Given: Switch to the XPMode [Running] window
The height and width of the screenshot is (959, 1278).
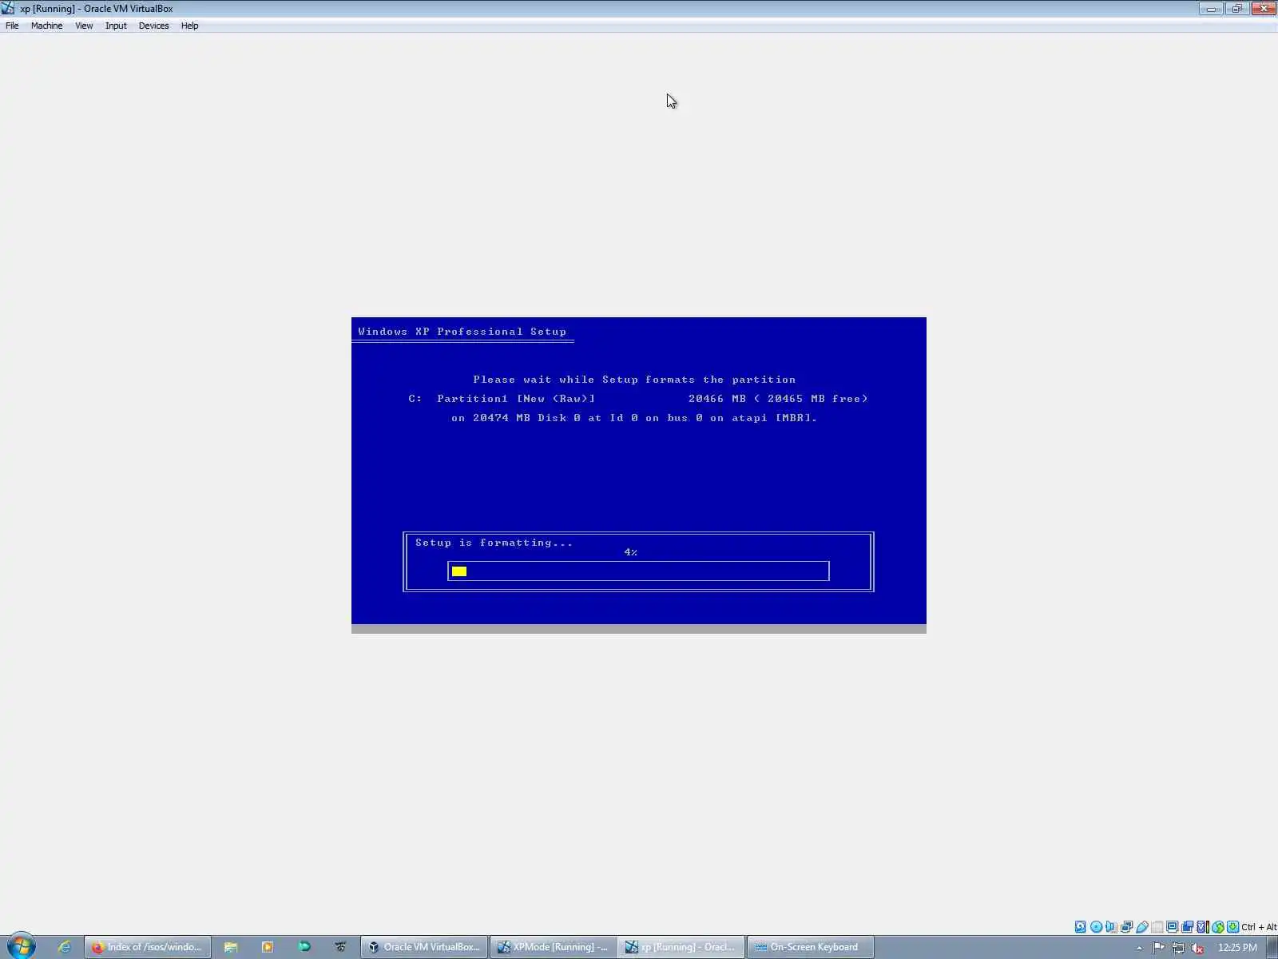Looking at the screenshot, I should (x=554, y=947).
